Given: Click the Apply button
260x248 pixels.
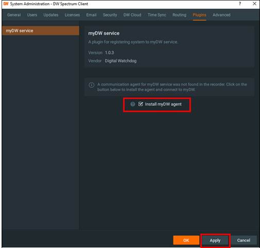Looking at the screenshot, I should [x=215, y=240].
